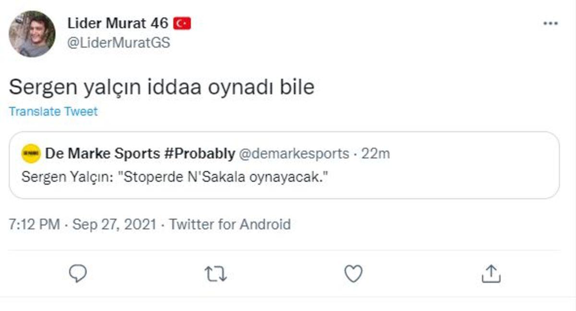Click the Translate Tweet link

tap(53, 112)
